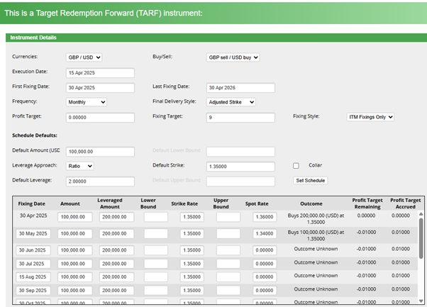The image size is (427, 307).
Task: Click the schedule table scroll down arrow
Action: 421,300
